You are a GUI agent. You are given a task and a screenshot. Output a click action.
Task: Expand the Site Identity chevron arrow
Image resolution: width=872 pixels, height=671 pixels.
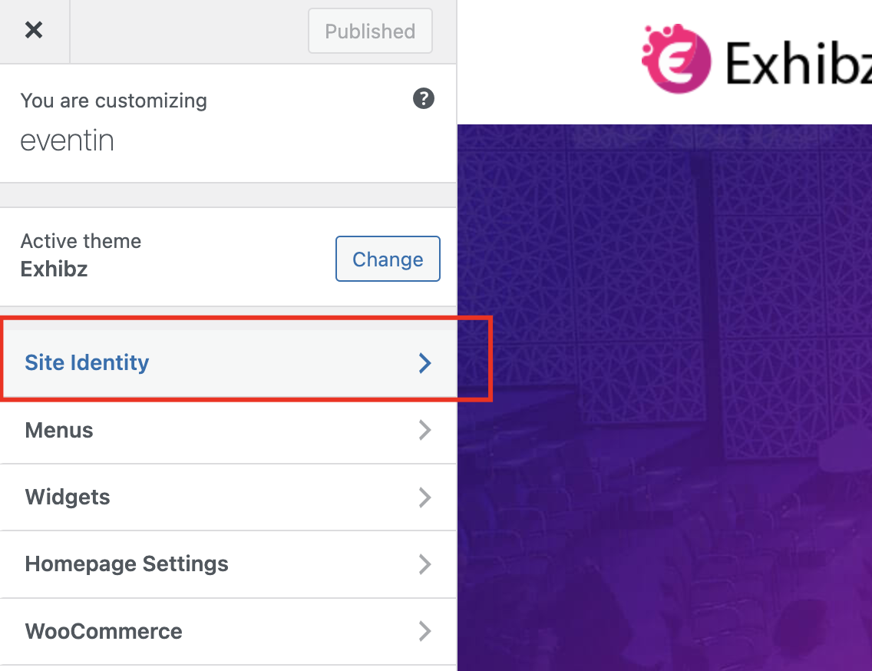click(425, 363)
